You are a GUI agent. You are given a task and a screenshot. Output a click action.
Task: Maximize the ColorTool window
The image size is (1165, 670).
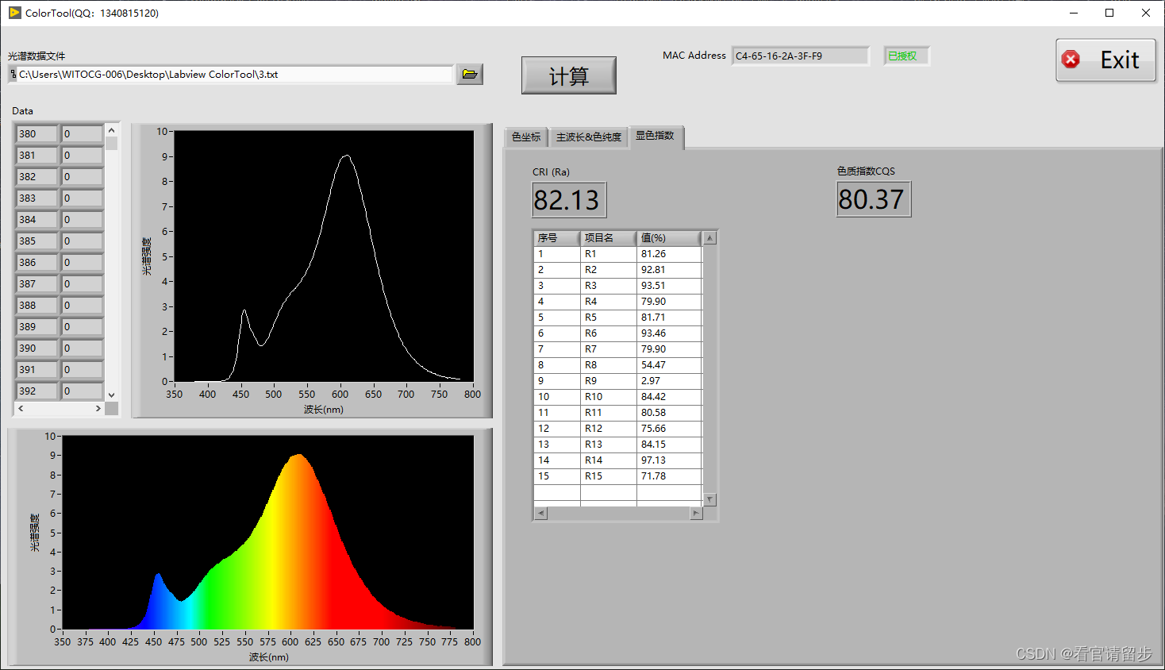pos(1109,13)
